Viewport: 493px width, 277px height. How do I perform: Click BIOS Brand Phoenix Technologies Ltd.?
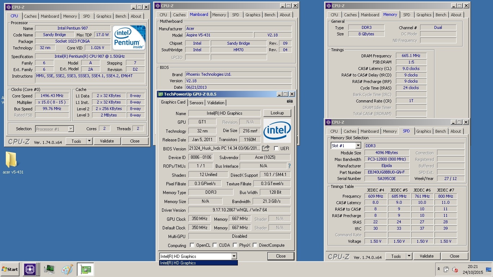(238, 74)
